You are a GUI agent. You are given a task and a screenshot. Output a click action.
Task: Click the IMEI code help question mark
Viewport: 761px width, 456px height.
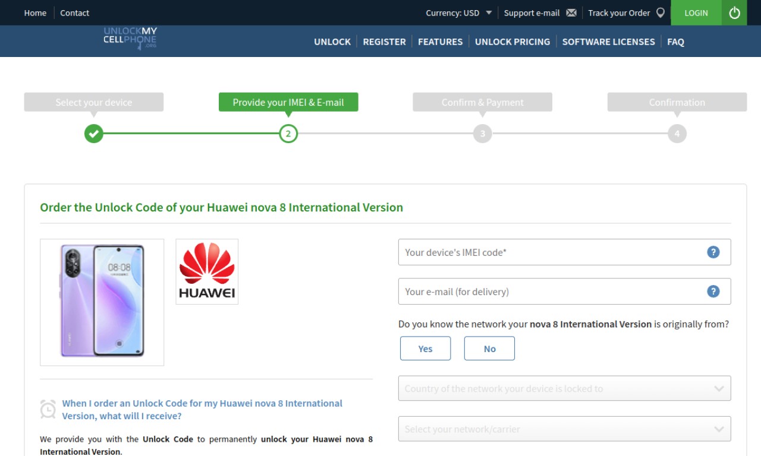(713, 252)
